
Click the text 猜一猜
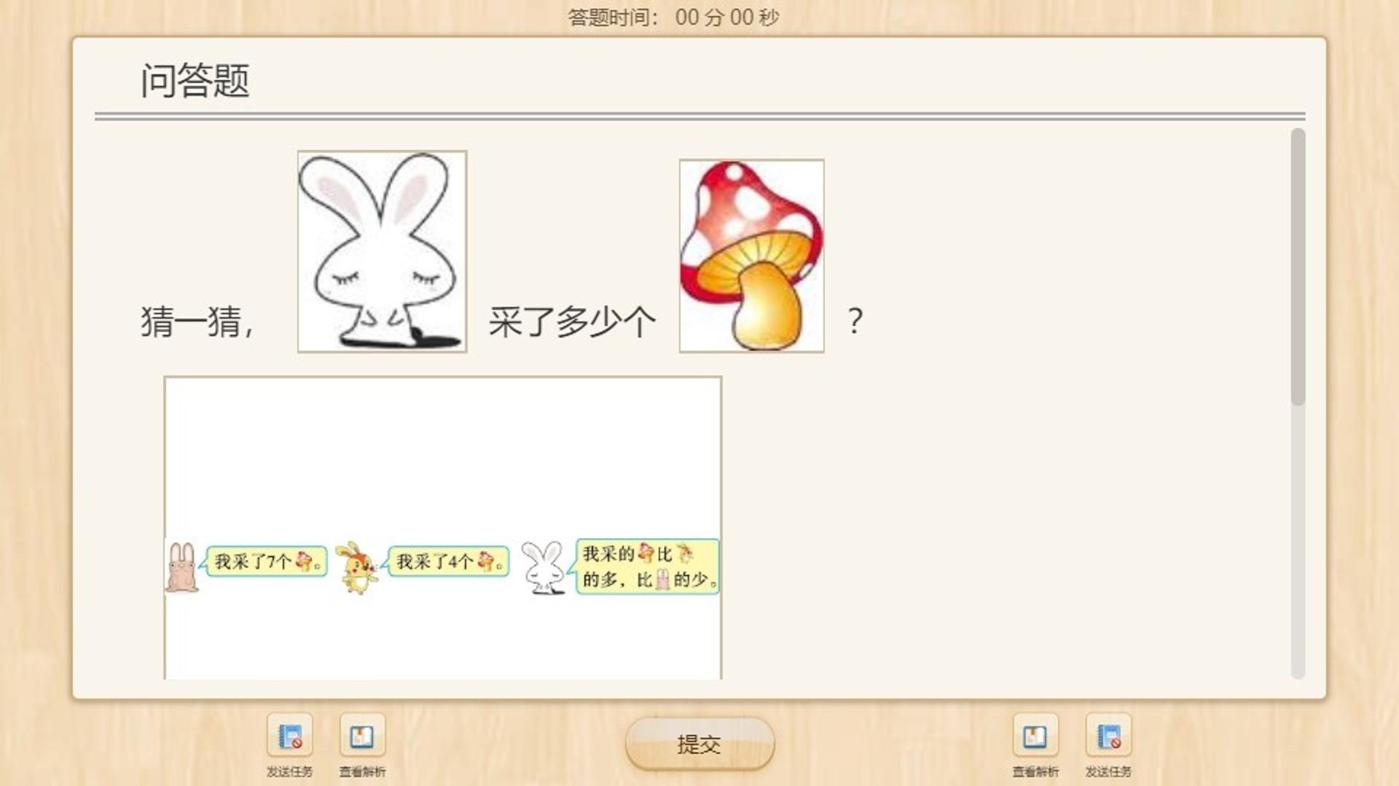coord(197,322)
